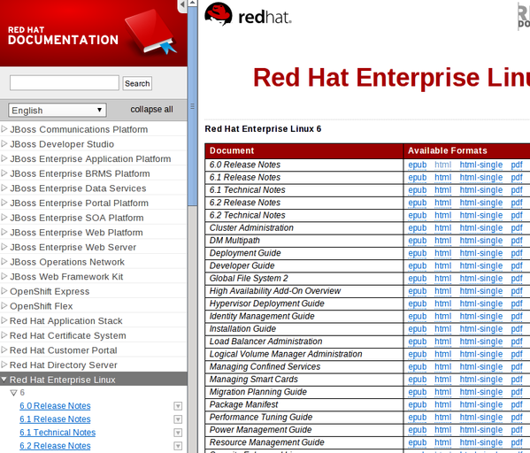
Task: Click the collapse all link
Action: (x=151, y=109)
